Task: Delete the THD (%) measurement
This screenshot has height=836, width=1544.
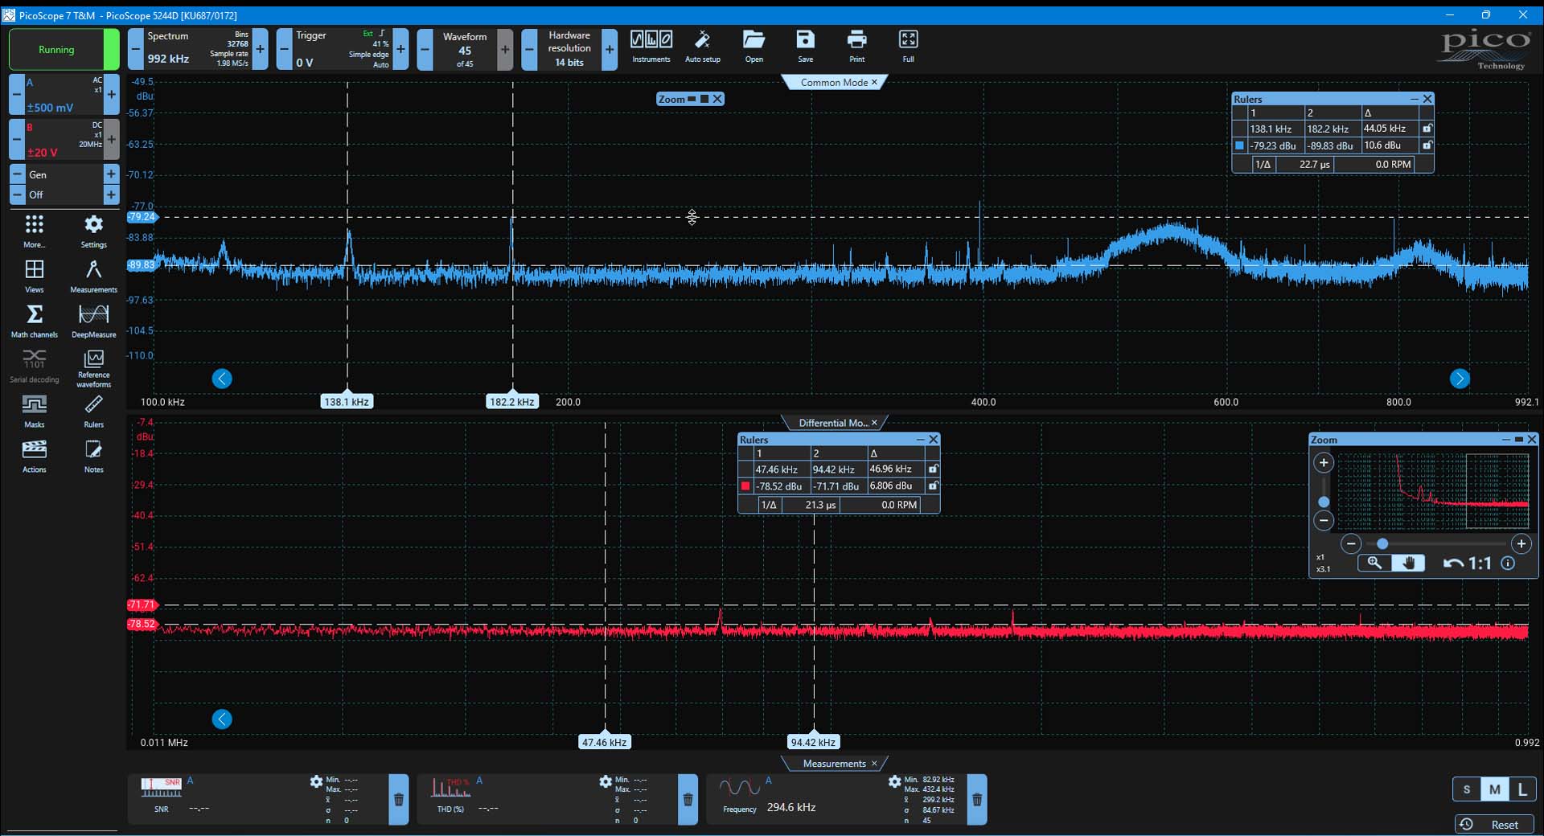Action: pos(688,800)
